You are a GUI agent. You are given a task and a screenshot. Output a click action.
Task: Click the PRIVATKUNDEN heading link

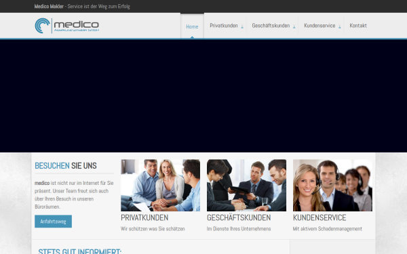click(x=144, y=217)
